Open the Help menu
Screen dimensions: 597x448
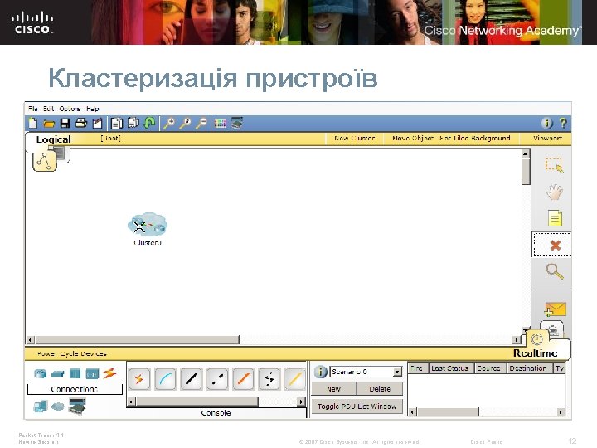pos(93,109)
